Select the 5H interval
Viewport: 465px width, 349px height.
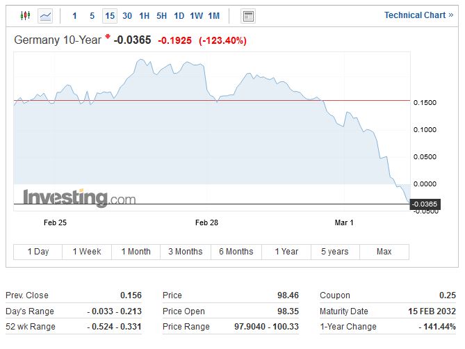pos(162,15)
